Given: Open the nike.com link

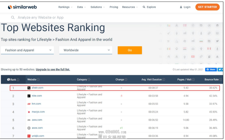Looking at the screenshot, I should (x=37, y=96).
